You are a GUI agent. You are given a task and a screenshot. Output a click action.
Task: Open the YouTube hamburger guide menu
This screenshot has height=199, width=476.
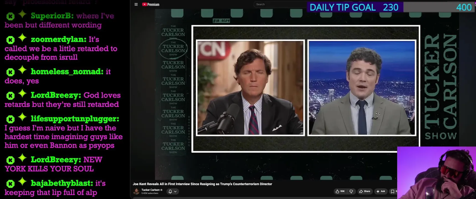(136, 4)
